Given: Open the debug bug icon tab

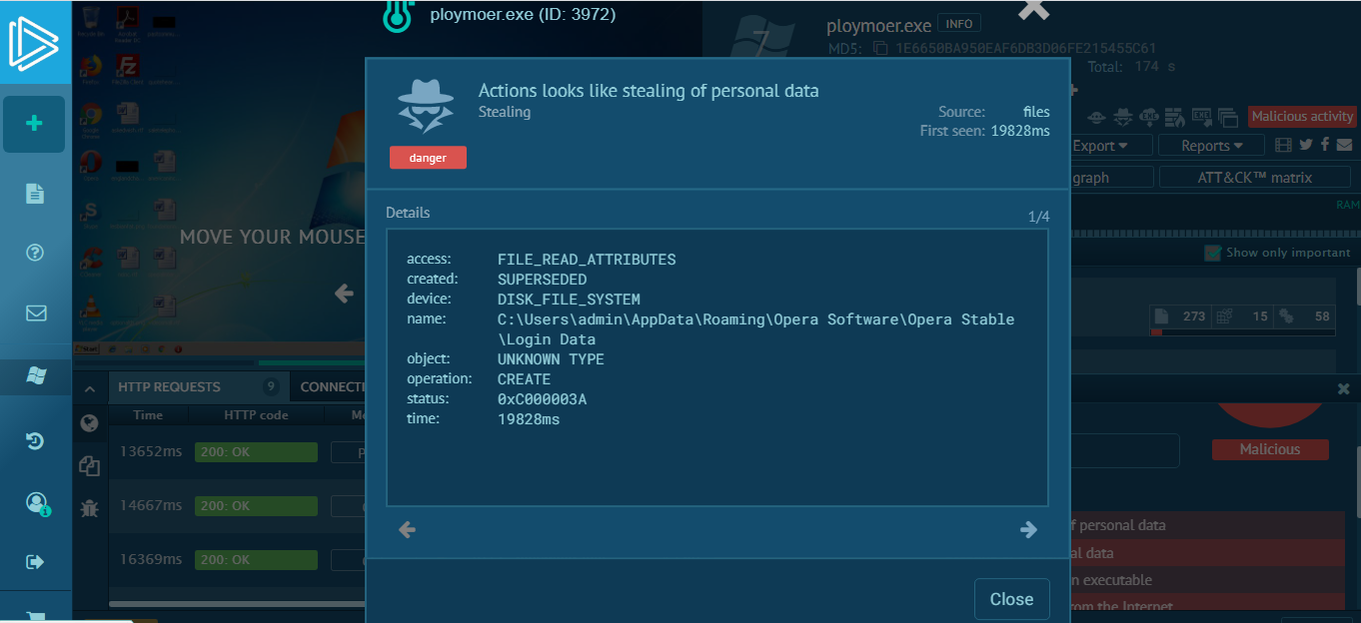Looking at the screenshot, I should 90,507.
